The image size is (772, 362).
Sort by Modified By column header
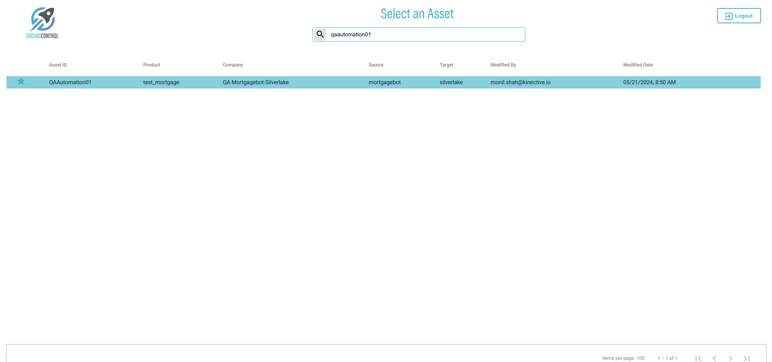(x=503, y=65)
